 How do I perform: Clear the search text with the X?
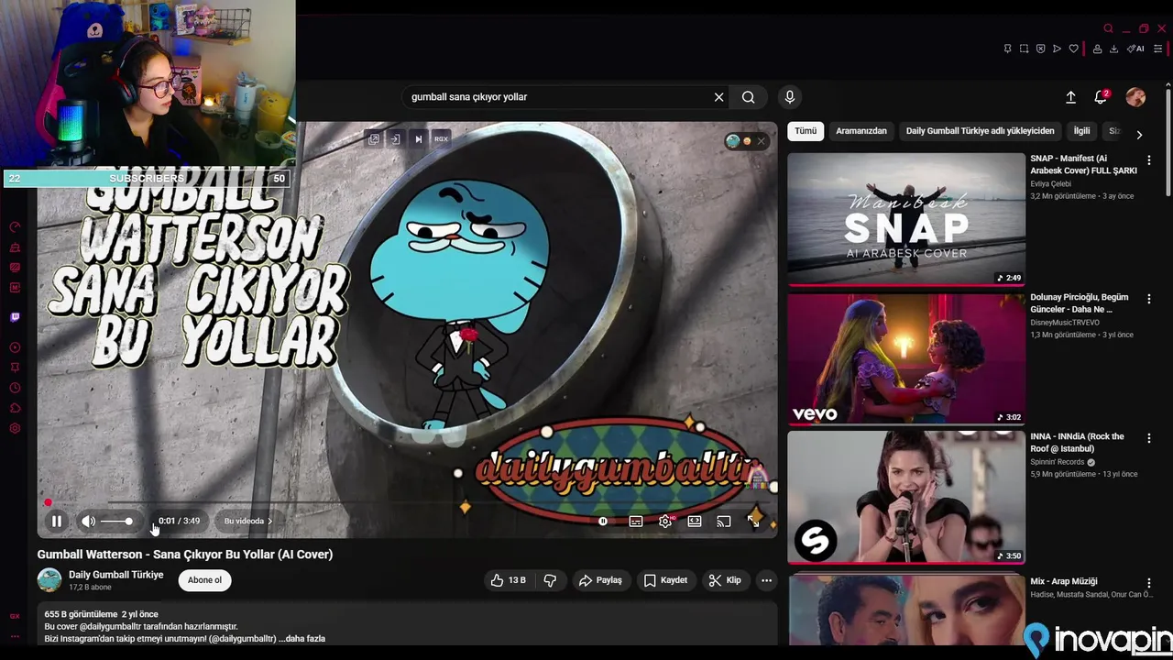719,97
